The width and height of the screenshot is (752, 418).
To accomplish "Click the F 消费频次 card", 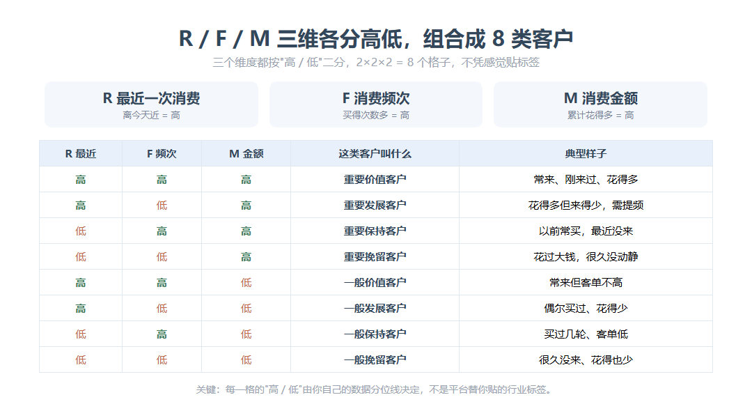I will click(376, 104).
